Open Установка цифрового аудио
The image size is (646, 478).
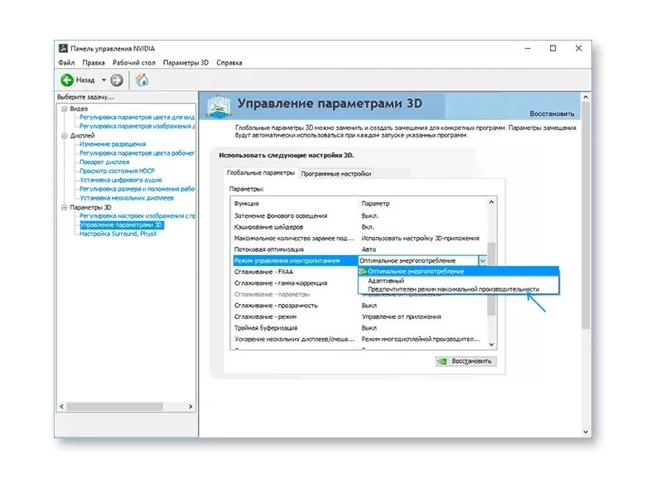[121, 180]
